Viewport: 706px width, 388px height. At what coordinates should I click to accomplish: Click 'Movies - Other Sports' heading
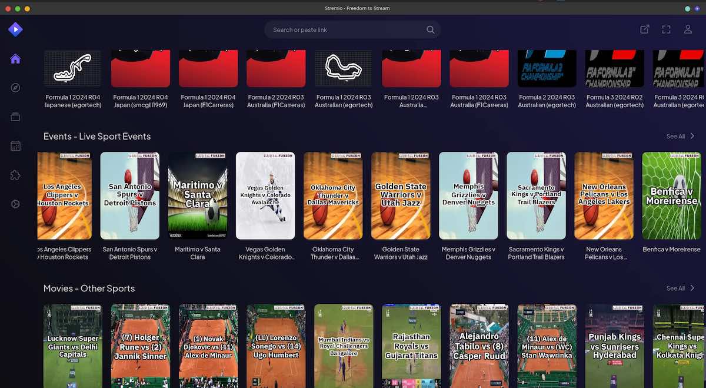[89, 288]
